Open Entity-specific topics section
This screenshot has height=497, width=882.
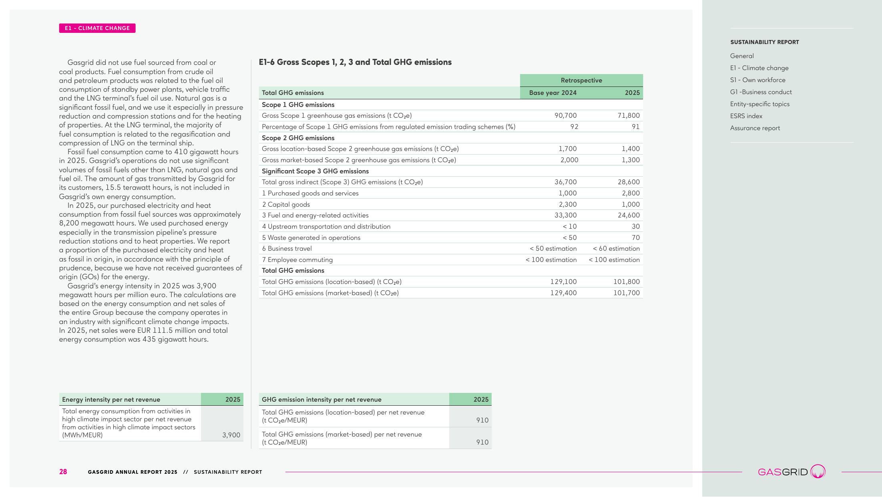pos(760,104)
